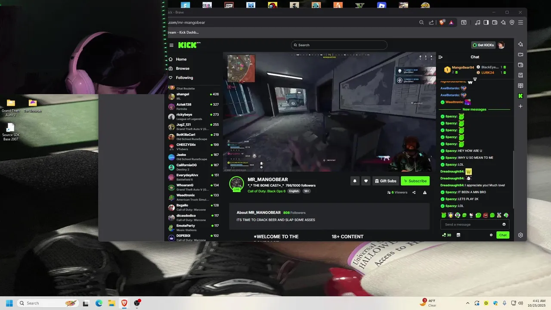The width and height of the screenshot is (551, 310).
Task: Click the Kick Search field
Action: pyautogui.click(x=339, y=45)
